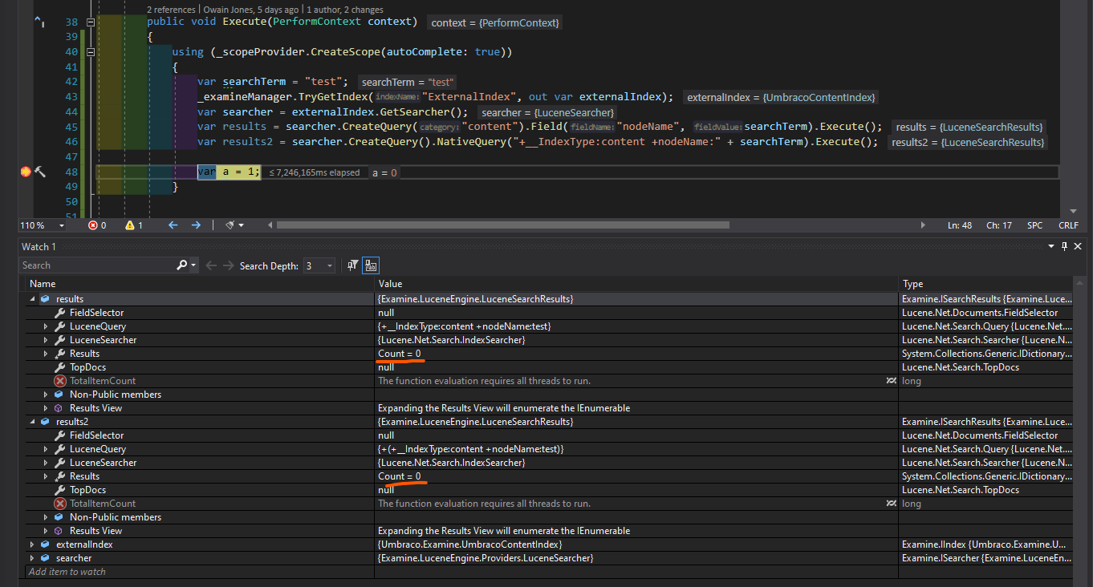Click the error count icon showing 0

(x=92, y=225)
